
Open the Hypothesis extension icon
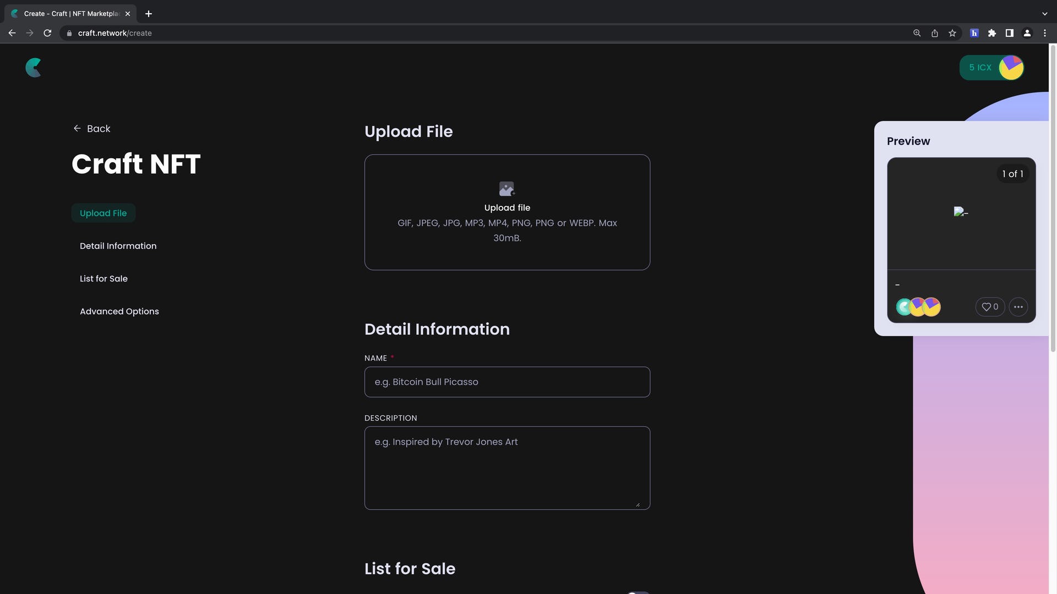[974, 33]
